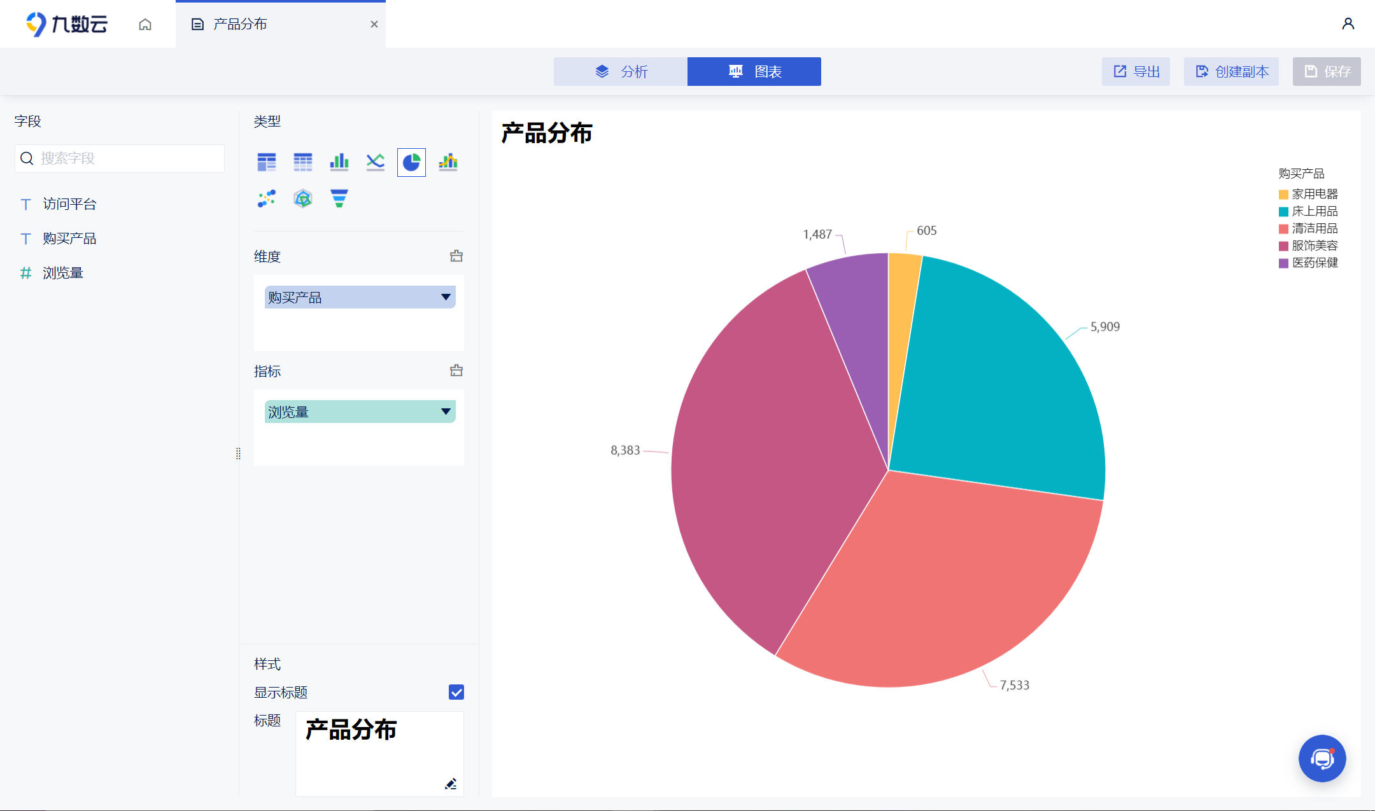The height and width of the screenshot is (811, 1375).
Task: Click the 7,533 data label
Action: [1014, 685]
